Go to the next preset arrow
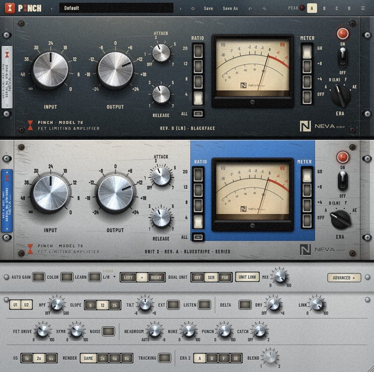 (x=180, y=9)
